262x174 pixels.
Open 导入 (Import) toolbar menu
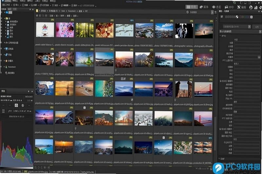[17, 5]
